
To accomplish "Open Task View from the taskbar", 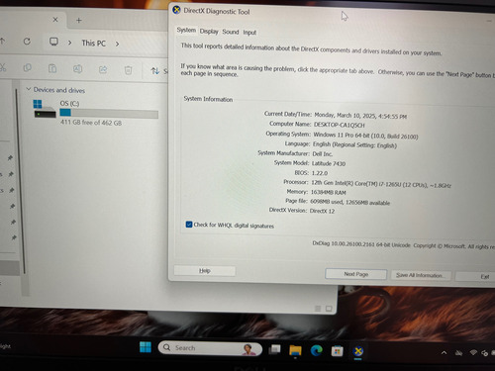I will click(274, 349).
